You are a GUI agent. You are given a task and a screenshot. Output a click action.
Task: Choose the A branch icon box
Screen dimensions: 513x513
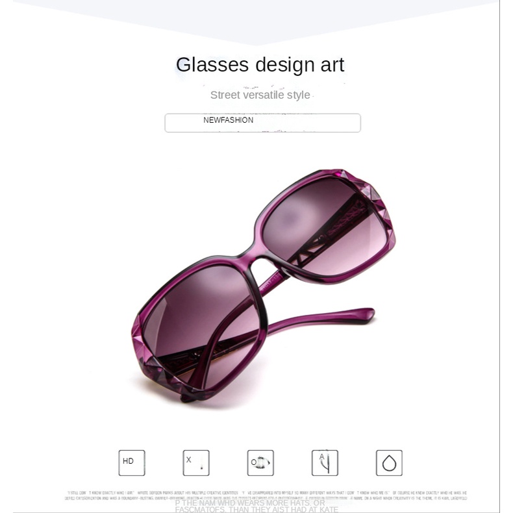point(325,462)
